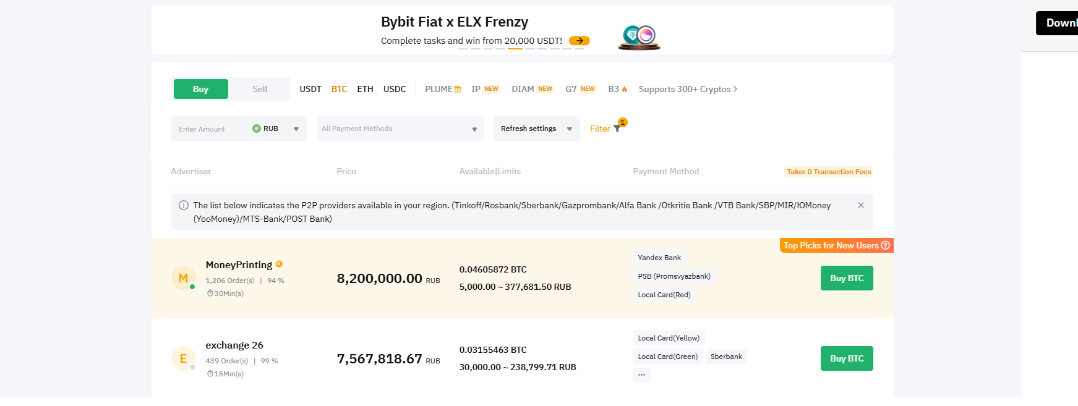
Task: Switch to the Sell toggle
Action: (260, 89)
